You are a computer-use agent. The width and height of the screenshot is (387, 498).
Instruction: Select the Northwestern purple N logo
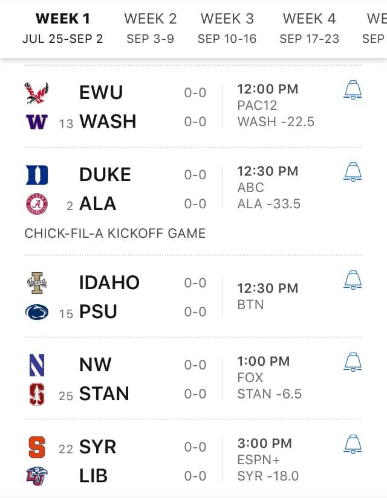(x=37, y=365)
